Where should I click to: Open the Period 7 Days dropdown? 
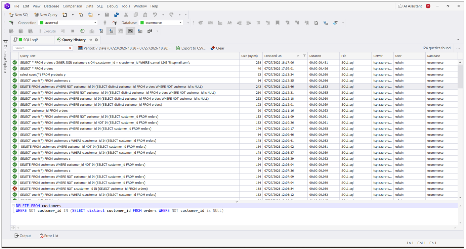click(125, 48)
